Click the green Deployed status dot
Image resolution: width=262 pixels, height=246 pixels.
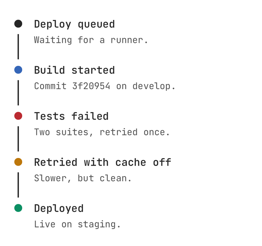[18, 208]
